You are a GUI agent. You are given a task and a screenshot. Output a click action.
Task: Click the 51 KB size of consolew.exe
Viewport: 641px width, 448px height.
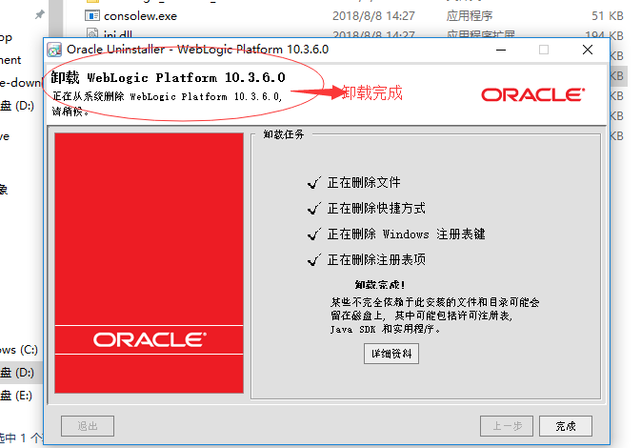click(608, 16)
